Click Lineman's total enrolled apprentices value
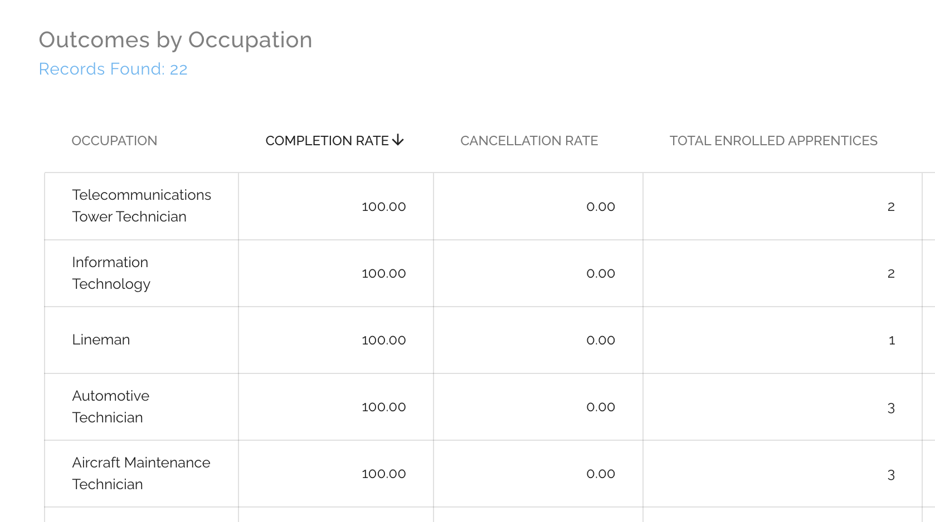 click(x=892, y=341)
